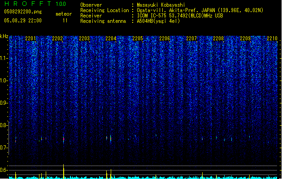This screenshot has height=179, width=282.
Task: Click the Observer field label
Action: pyautogui.click(x=91, y=5)
